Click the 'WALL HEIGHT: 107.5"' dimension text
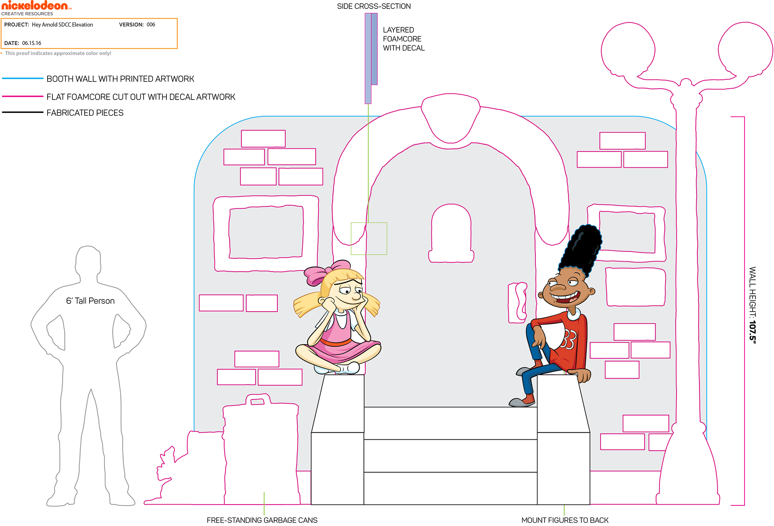 tap(753, 305)
